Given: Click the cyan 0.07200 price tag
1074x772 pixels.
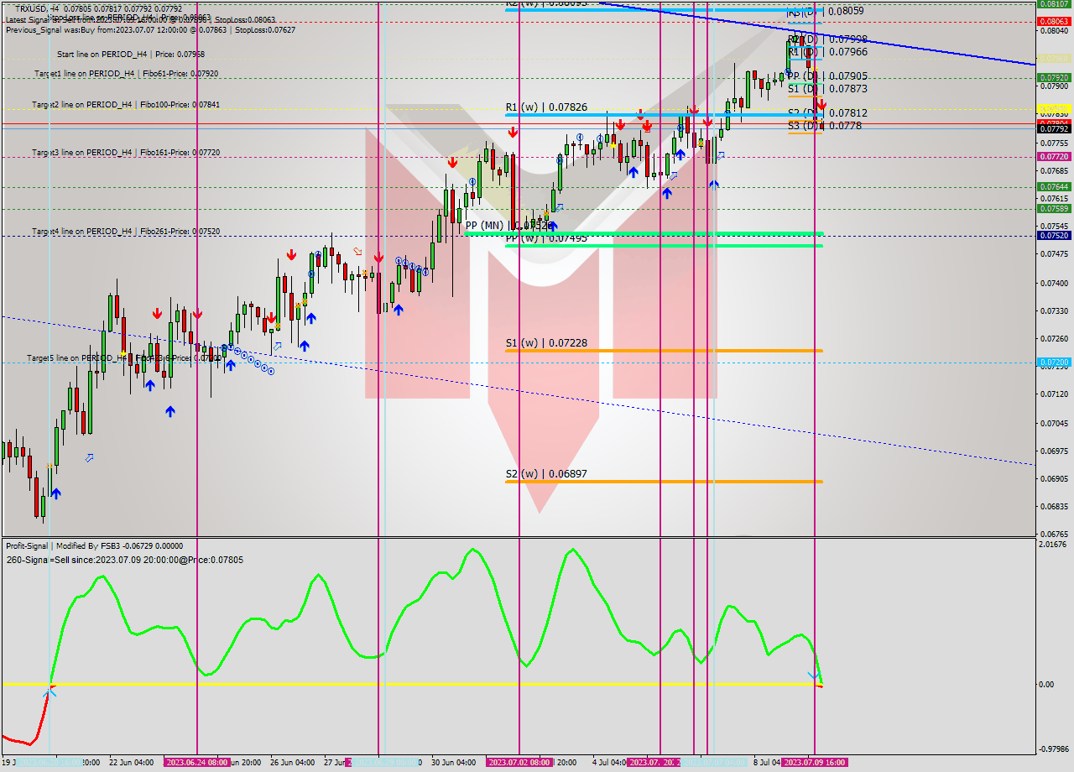Looking at the screenshot, I should pos(1053,363).
